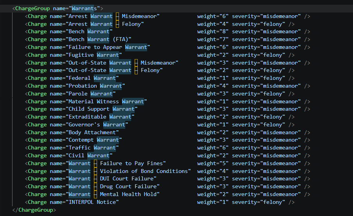
Task: Click the "Traffic Warrant" name value
Action: pyautogui.click(x=92, y=148)
